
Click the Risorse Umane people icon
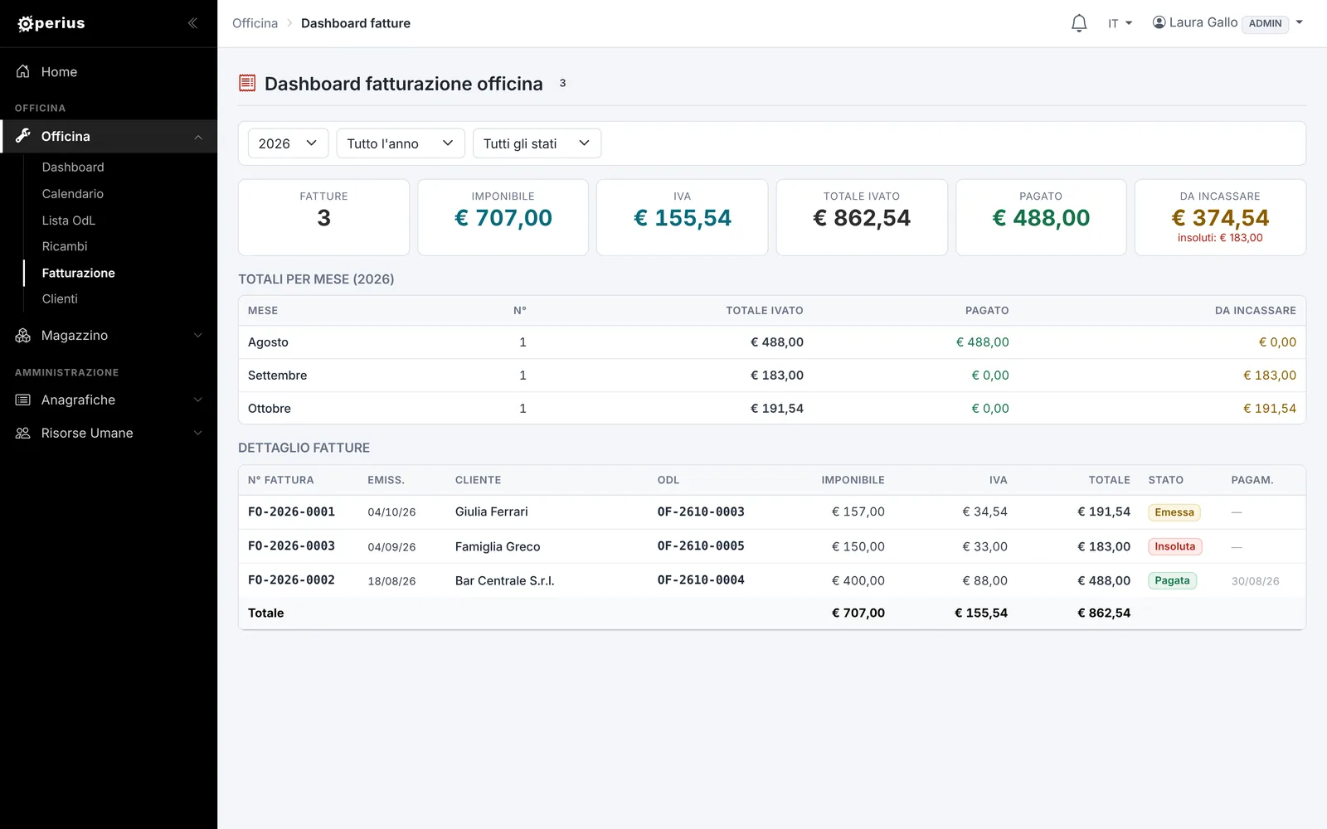pos(23,433)
